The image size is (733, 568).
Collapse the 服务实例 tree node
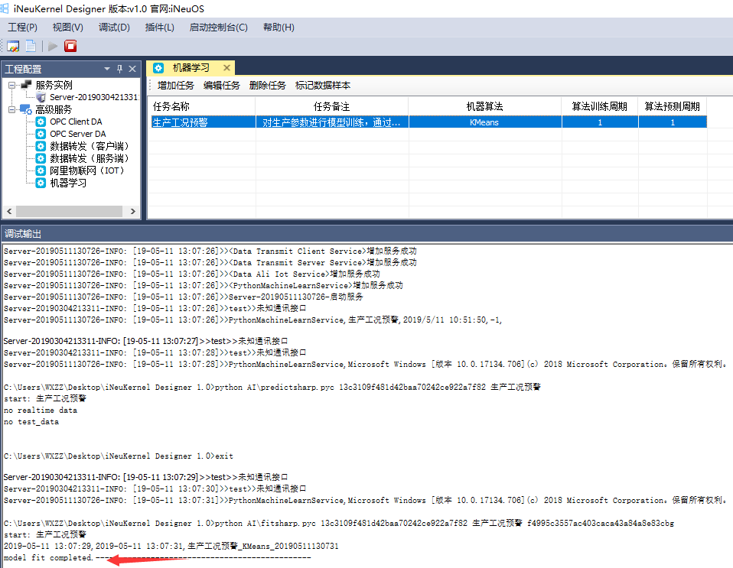(12, 85)
